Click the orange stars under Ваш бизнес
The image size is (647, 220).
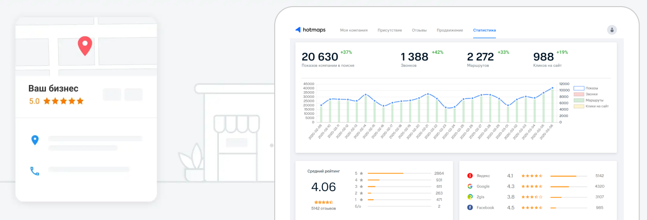click(63, 101)
